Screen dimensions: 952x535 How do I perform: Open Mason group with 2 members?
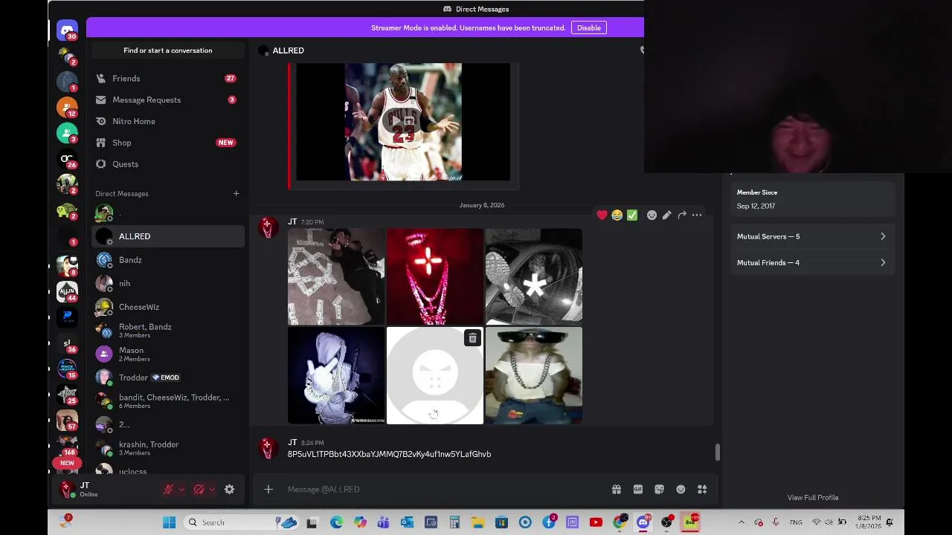[x=167, y=354]
